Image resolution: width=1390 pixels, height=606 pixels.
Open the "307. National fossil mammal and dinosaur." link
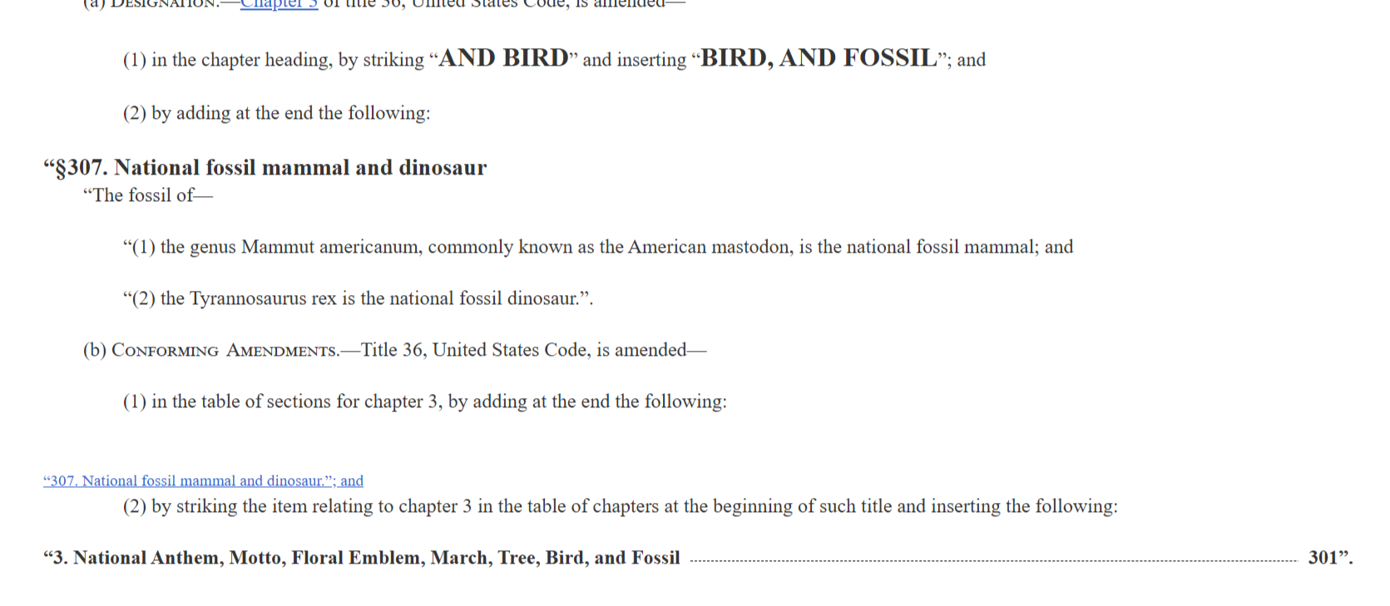point(203,480)
